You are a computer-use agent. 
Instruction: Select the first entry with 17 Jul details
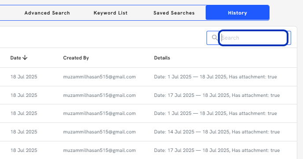click(x=217, y=95)
